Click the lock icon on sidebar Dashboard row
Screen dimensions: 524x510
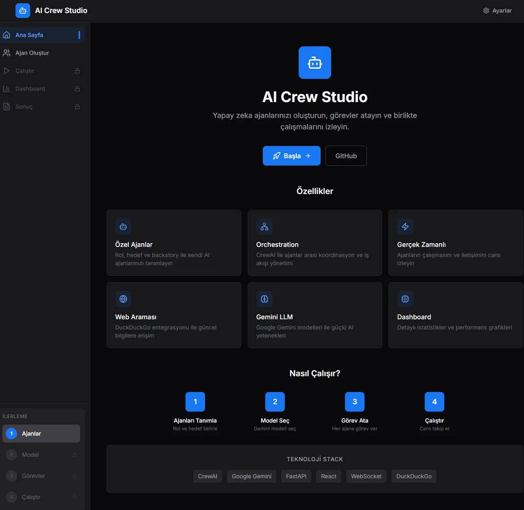tap(77, 89)
